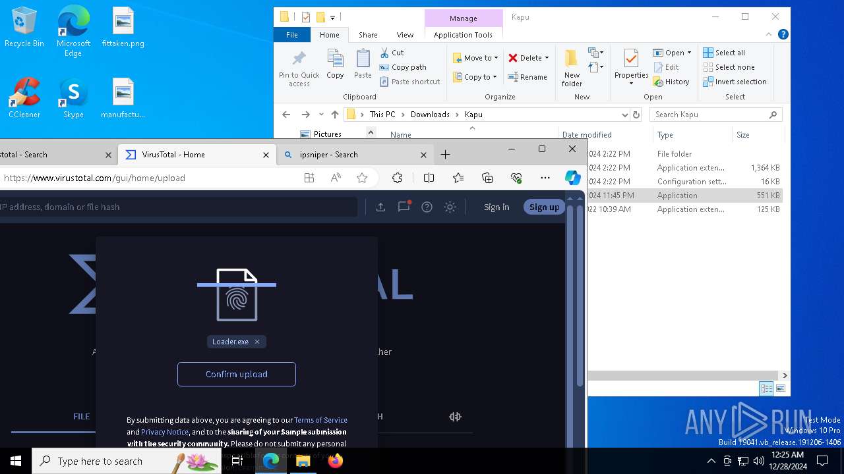Screen dimensions: 844x474
Task: Expand the Delete dropdown arrow
Action: (547, 58)
